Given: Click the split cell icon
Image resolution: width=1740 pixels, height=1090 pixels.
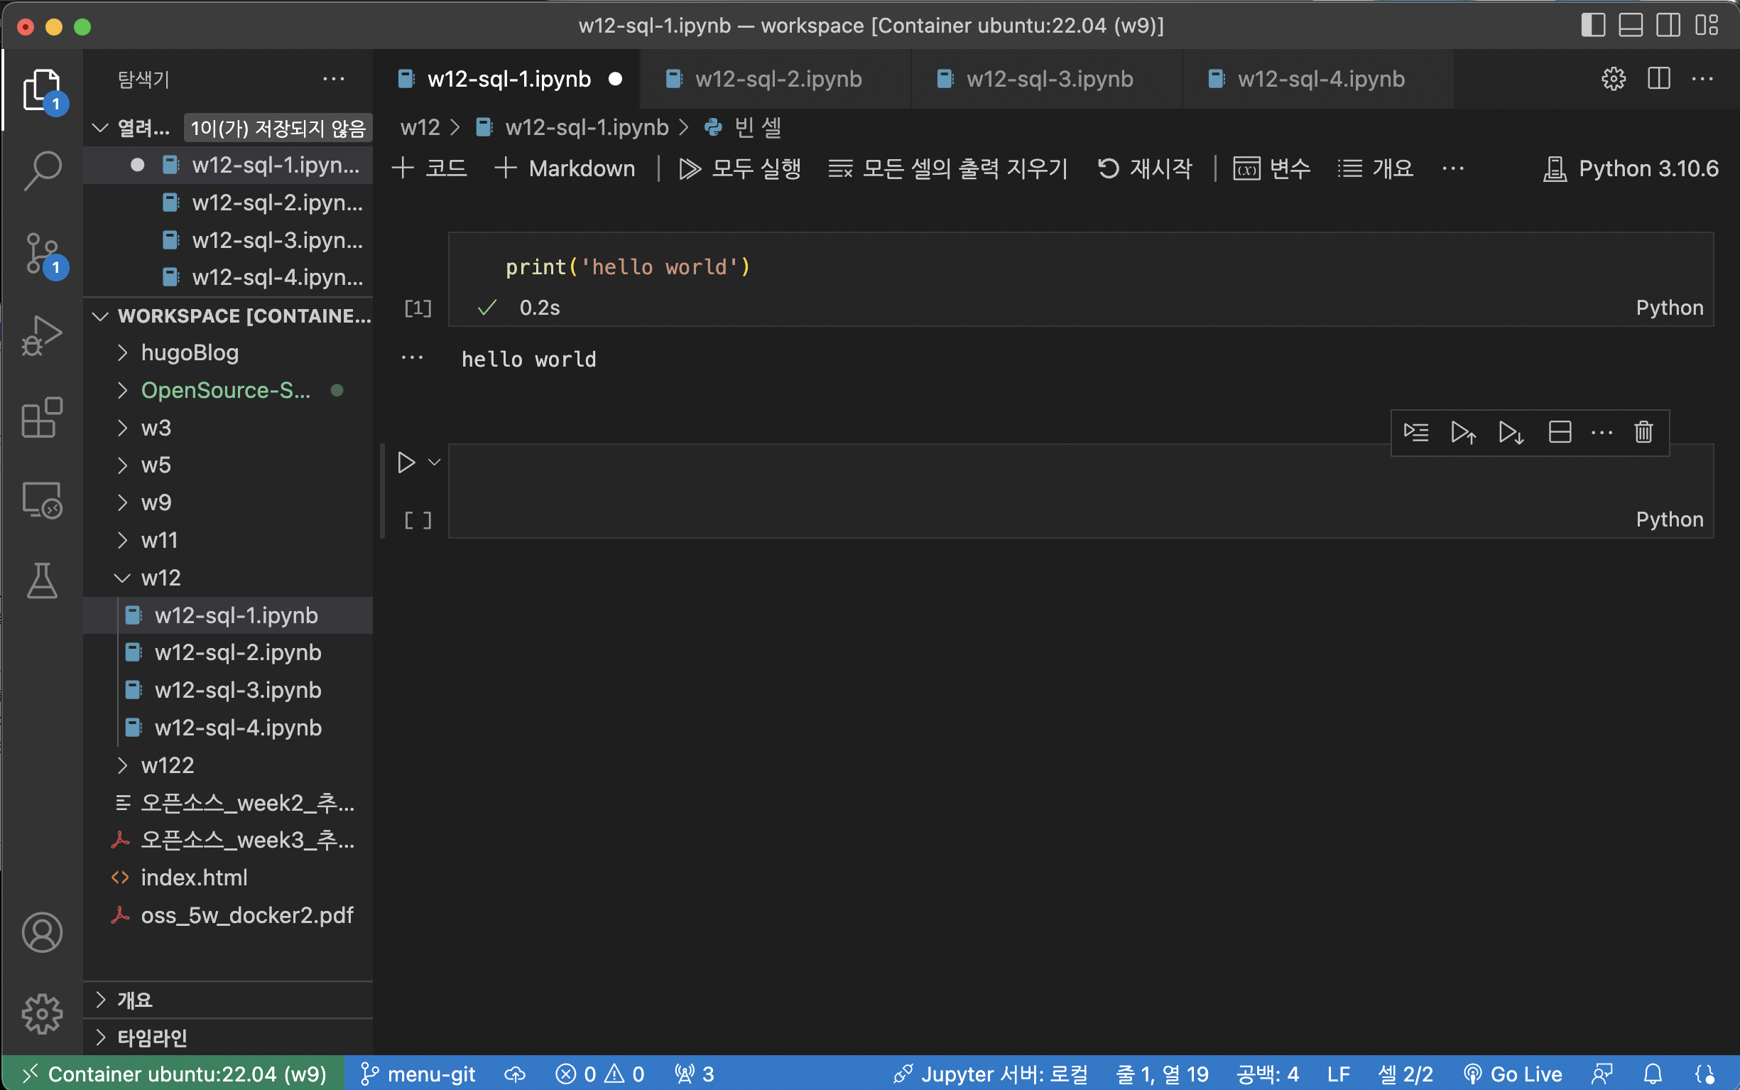Looking at the screenshot, I should click(1559, 433).
